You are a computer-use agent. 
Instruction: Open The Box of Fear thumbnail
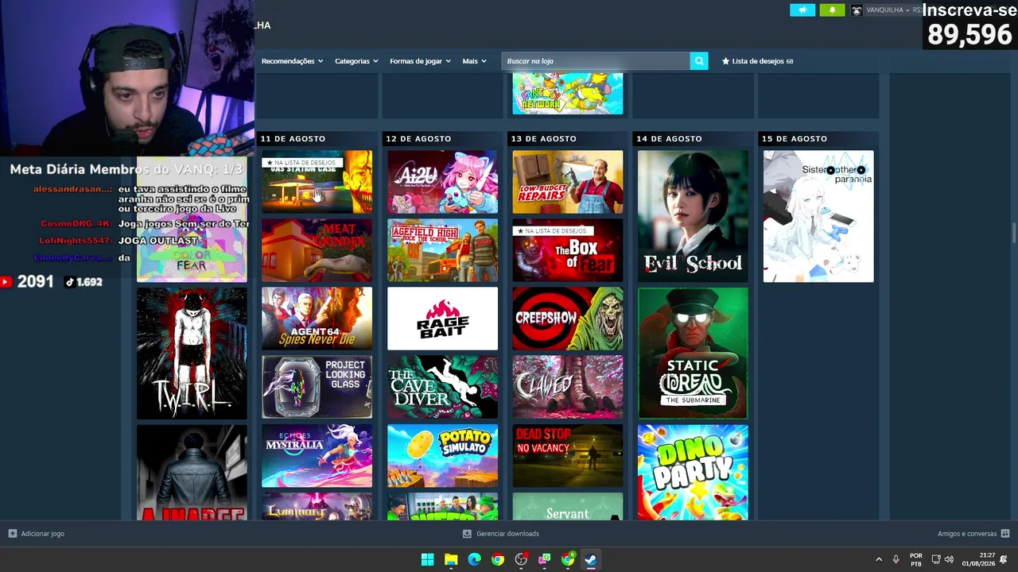point(568,250)
